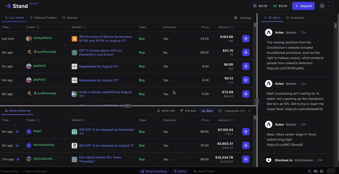Viewport: 339px width, 174px height.
Task: Quick trade the $6.00 Megaquake row
Action: (246, 66)
